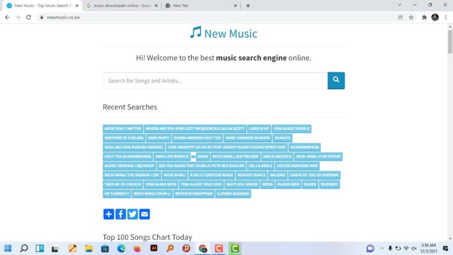This screenshot has height=255, width=453.
Task: Switch to music downloader online Google tab
Action: [x=122, y=5]
